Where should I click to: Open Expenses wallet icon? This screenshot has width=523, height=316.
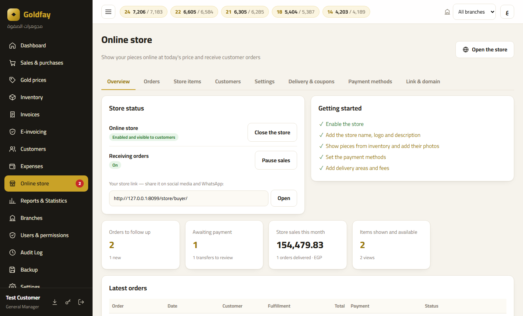pyautogui.click(x=12, y=166)
